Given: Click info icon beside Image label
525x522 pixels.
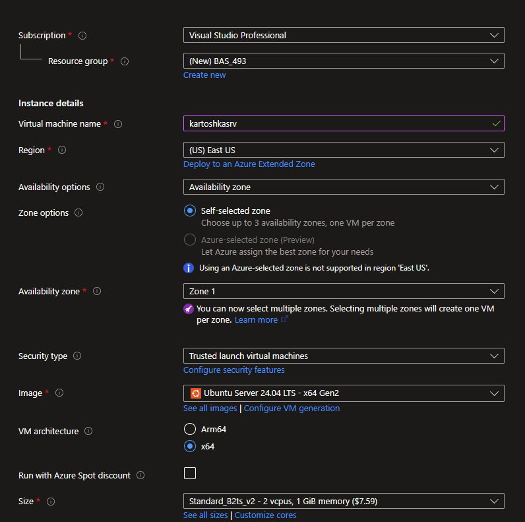Looking at the screenshot, I should (x=59, y=393).
